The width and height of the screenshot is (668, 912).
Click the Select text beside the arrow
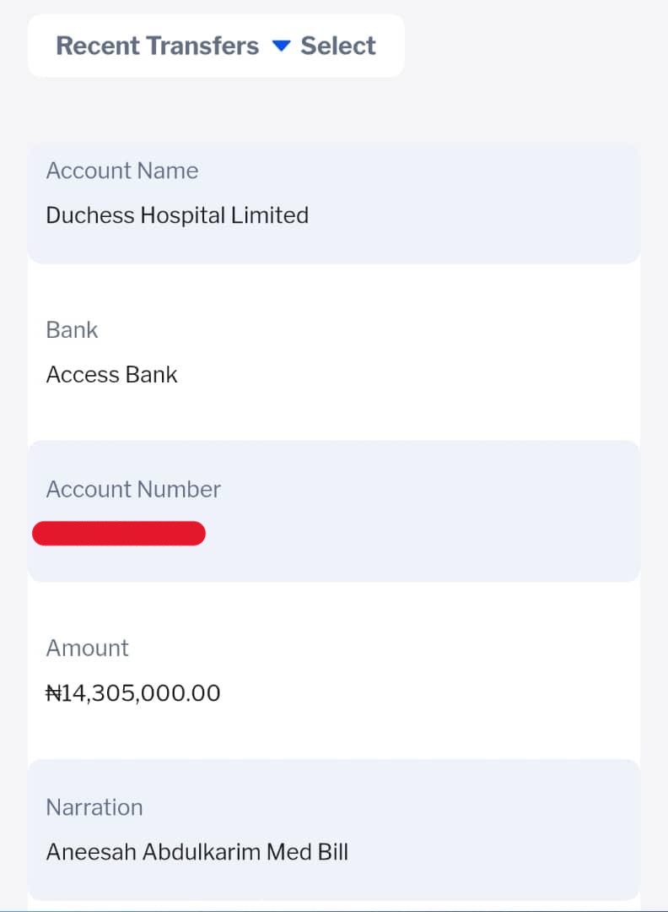(338, 46)
